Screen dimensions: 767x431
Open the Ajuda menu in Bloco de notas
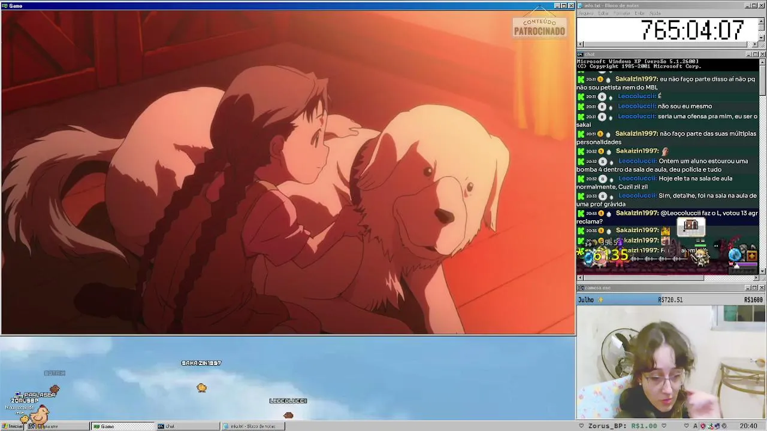tap(655, 13)
